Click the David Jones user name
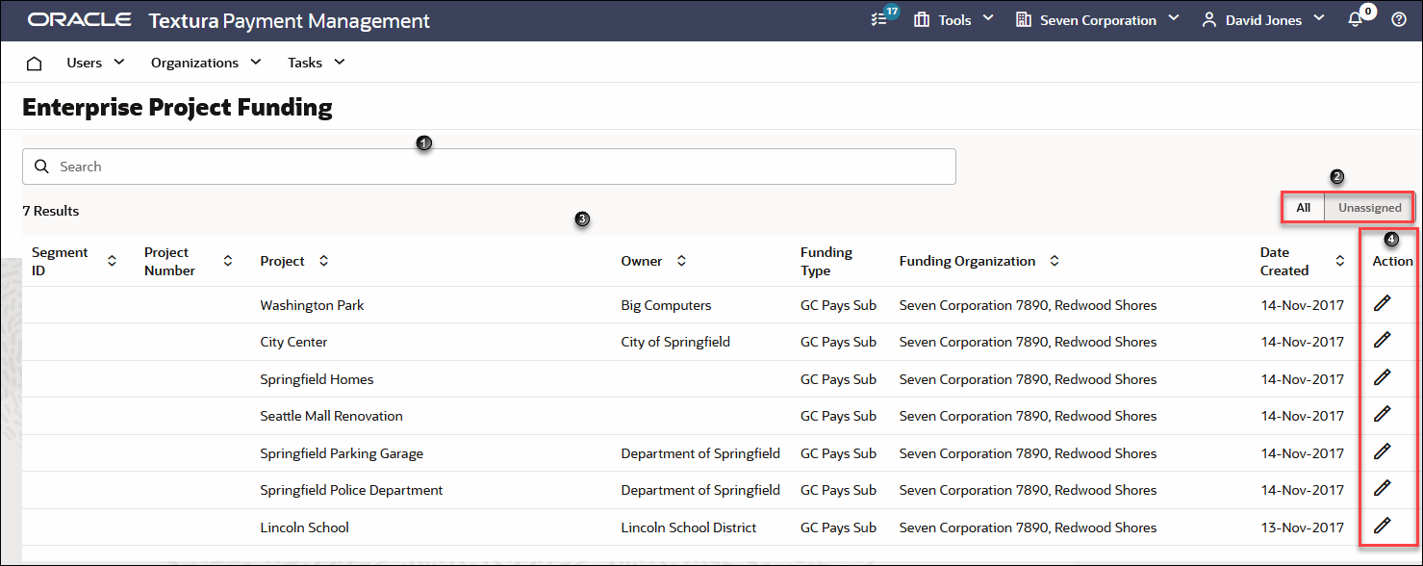Image resolution: width=1423 pixels, height=566 pixels. point(1263,20)
